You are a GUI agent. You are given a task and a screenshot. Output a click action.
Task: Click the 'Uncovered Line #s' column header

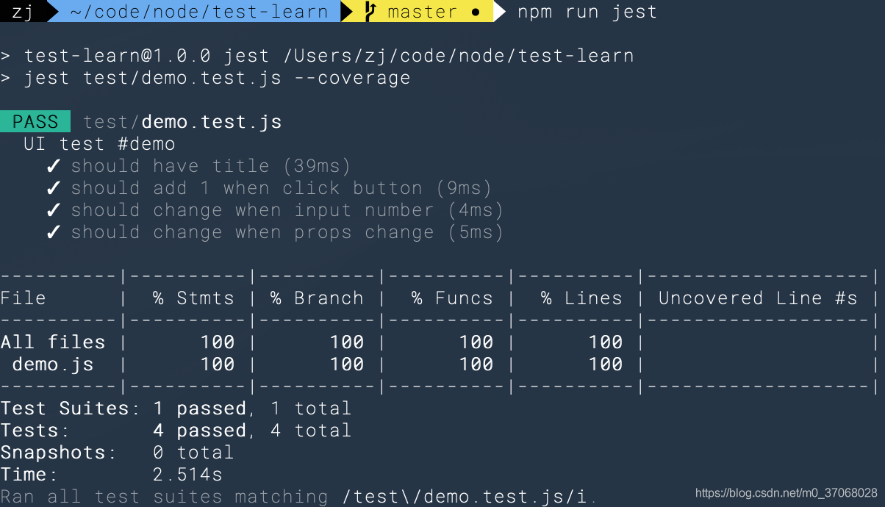click(x=758, y=298)
